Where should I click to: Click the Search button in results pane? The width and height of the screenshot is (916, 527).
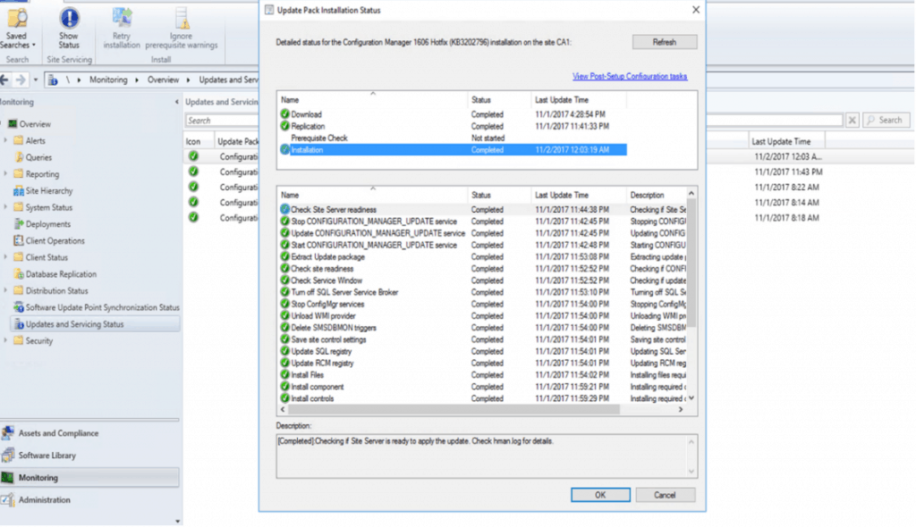(x=886, y=121)
